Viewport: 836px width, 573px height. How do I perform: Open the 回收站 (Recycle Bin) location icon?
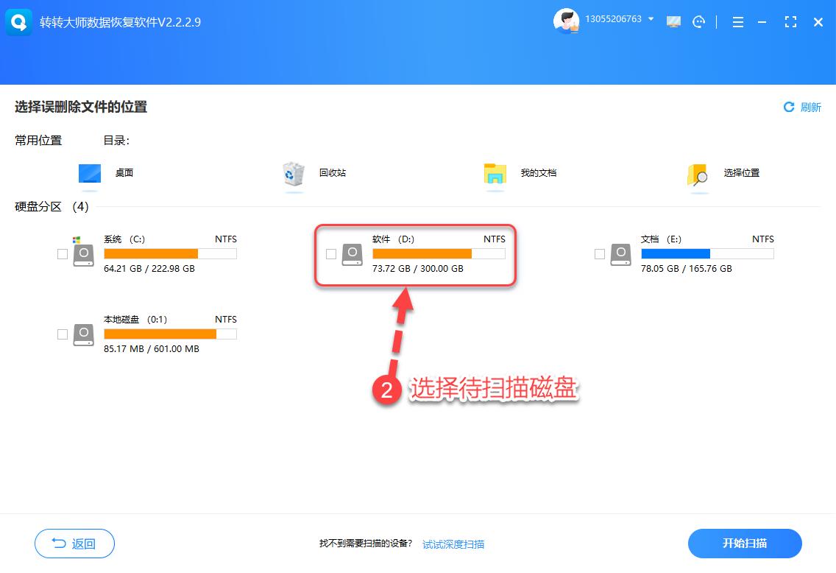coord(294,173)
